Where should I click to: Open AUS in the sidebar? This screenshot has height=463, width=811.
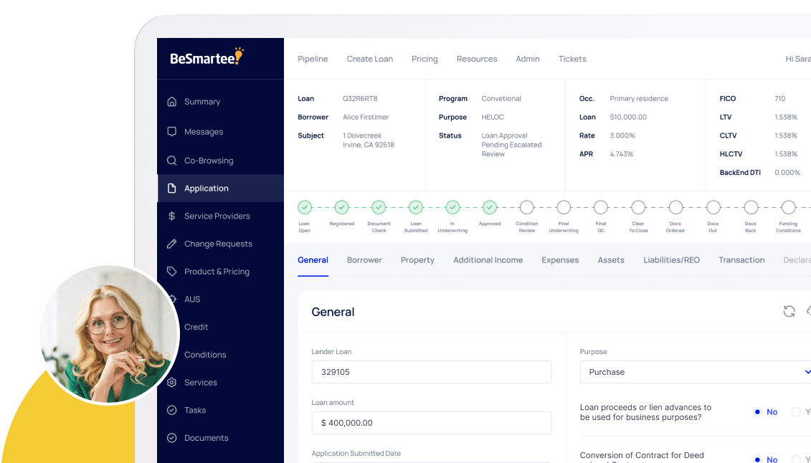pos(192,299)
